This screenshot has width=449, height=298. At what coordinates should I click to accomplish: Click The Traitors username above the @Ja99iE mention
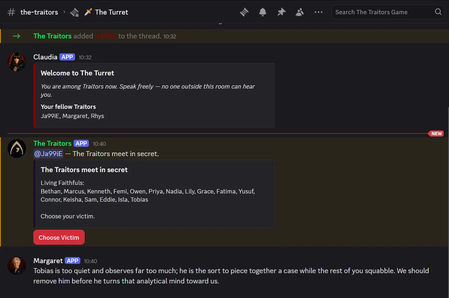[x=52, y=143]
